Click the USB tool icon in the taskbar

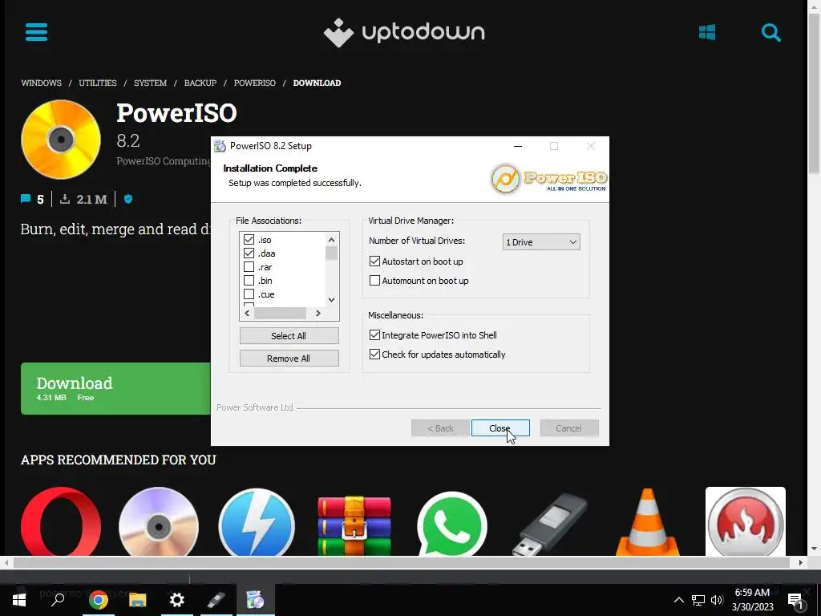pyautogui.click(x=216, y=600)
